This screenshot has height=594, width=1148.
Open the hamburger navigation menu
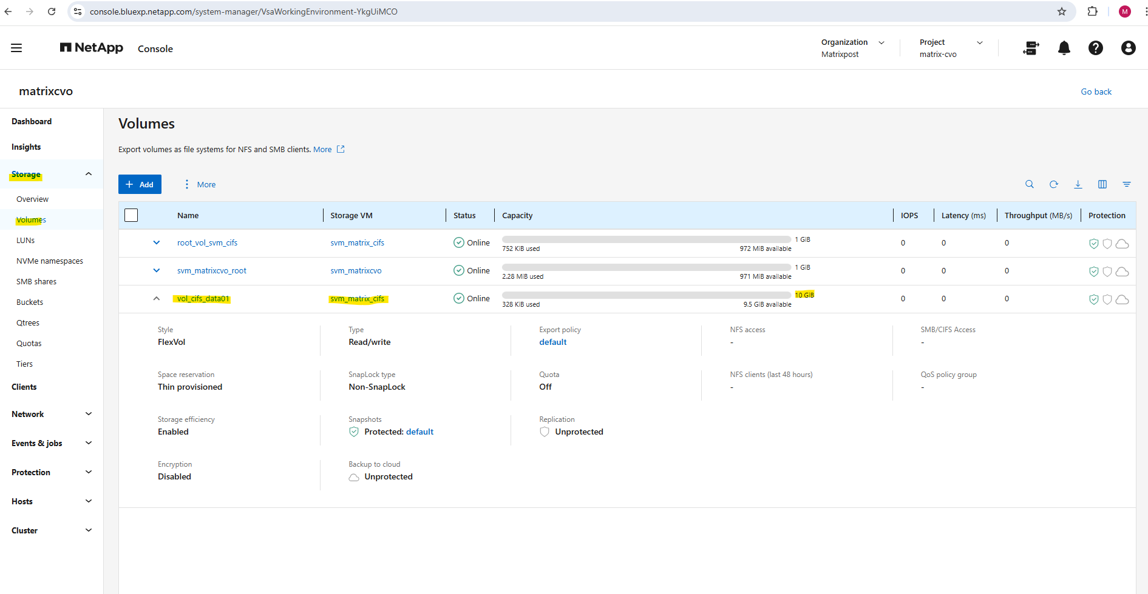(x=16, y=48)
